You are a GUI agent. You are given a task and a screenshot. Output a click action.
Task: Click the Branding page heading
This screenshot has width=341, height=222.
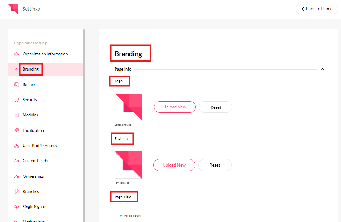[x=128, y=54]
